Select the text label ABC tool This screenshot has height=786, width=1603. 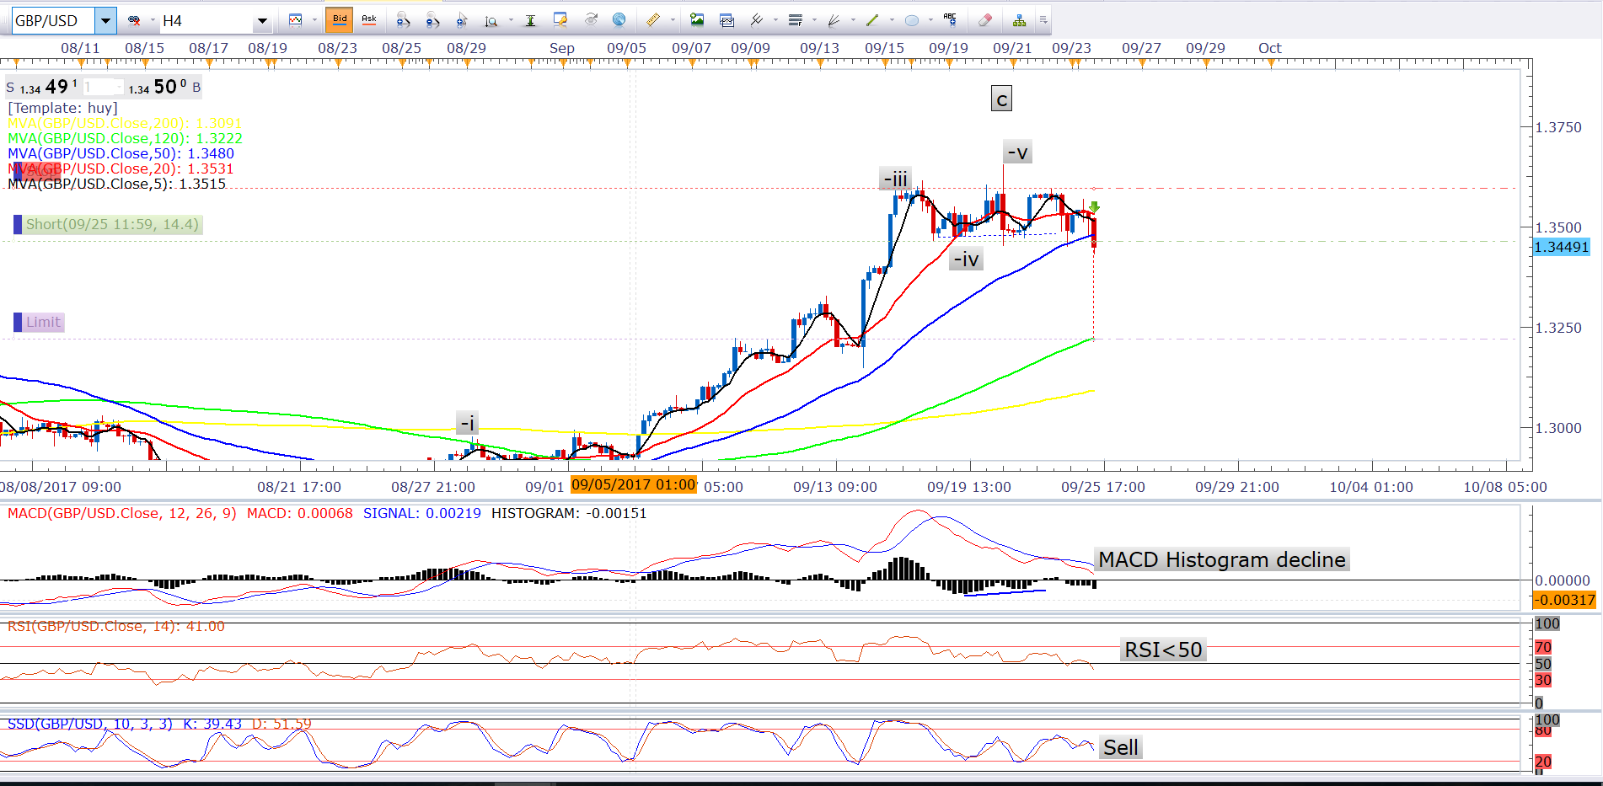click(x=950, y=19)
